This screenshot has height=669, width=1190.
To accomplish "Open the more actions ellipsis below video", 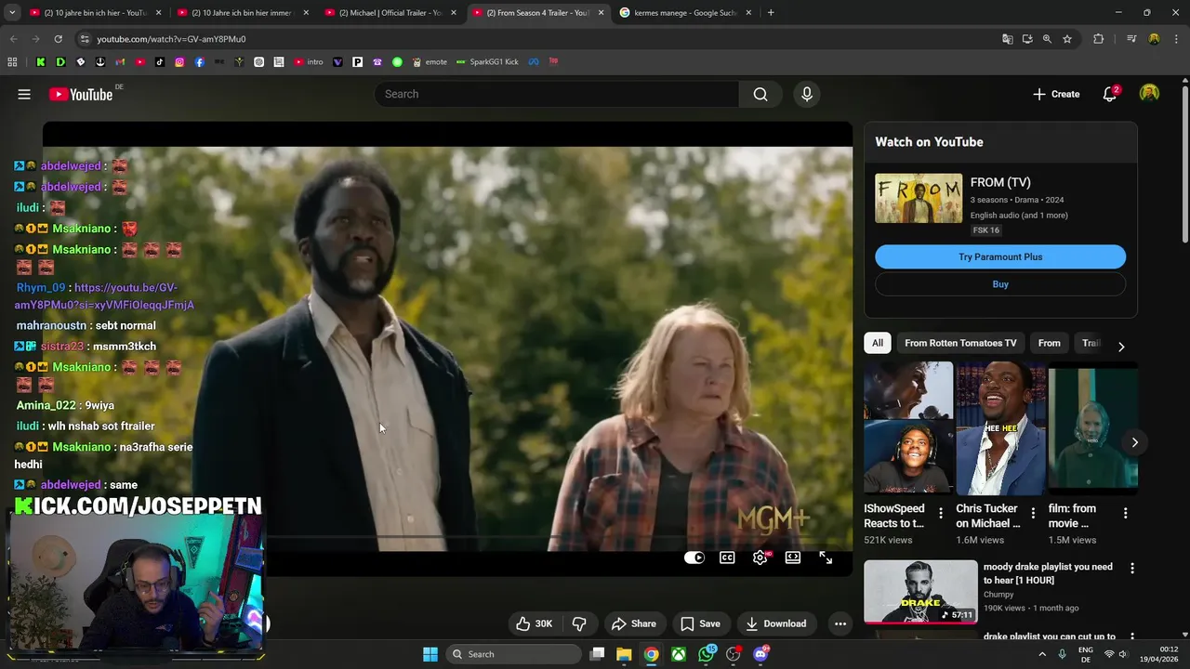I will pyautogui.click(x=840, y=623).
